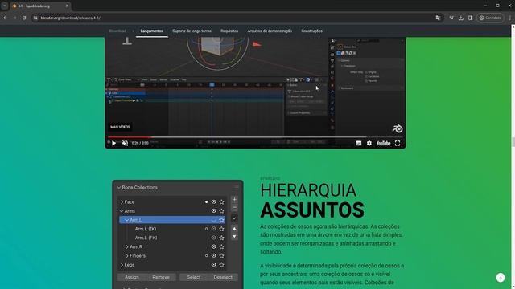This screenshot has width=515, height=289.
Task: Star the Arm.L (IK) collection
Action: coord(222,229)
